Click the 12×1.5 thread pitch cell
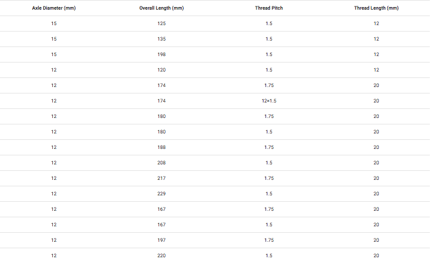 269,101
